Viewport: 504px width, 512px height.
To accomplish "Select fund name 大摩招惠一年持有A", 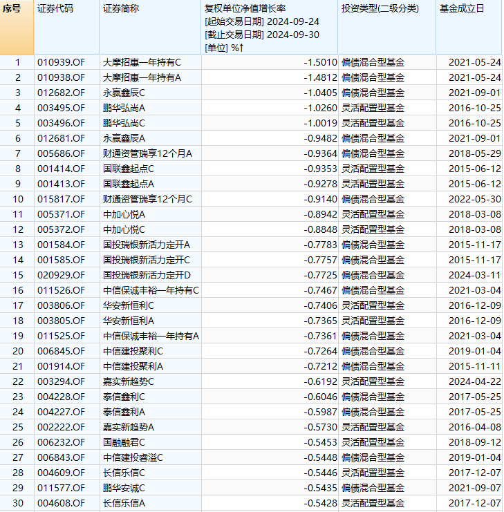I will click(x=142, y=77).
